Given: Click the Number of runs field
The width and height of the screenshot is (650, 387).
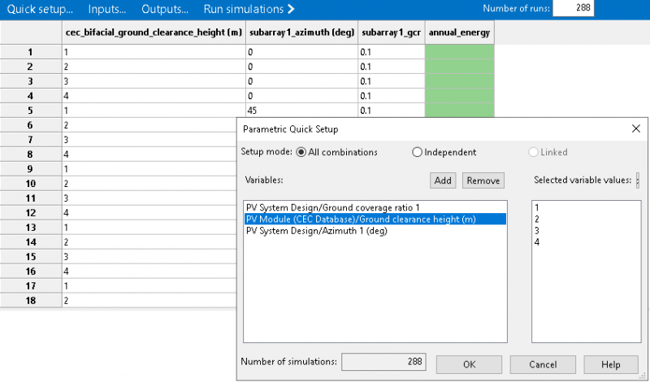Looking at the screenshot, I should pos(573,9).
